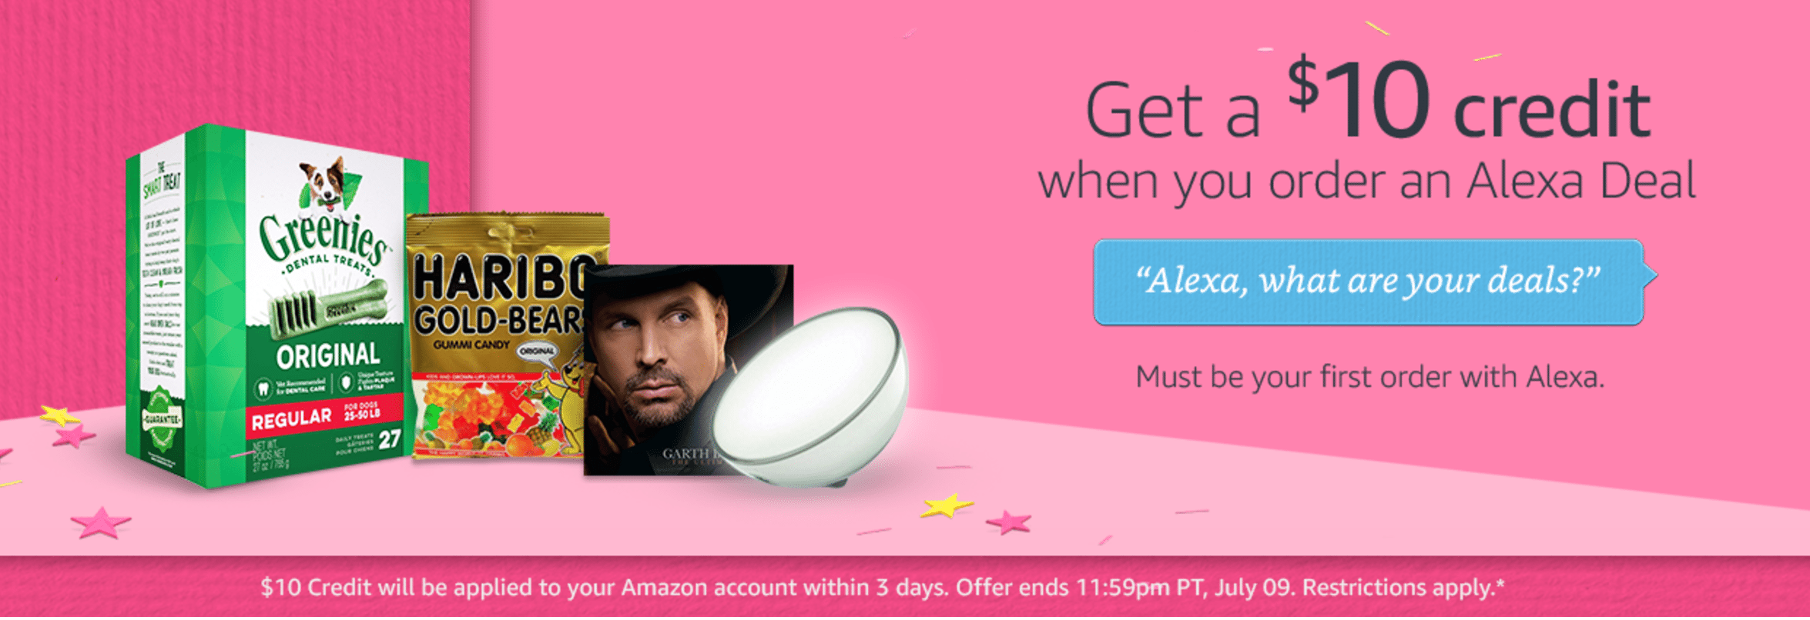The image size is (1810, 620).
Task: Click the Guarantee seal on Greenies box side
Action: [162, 420]
